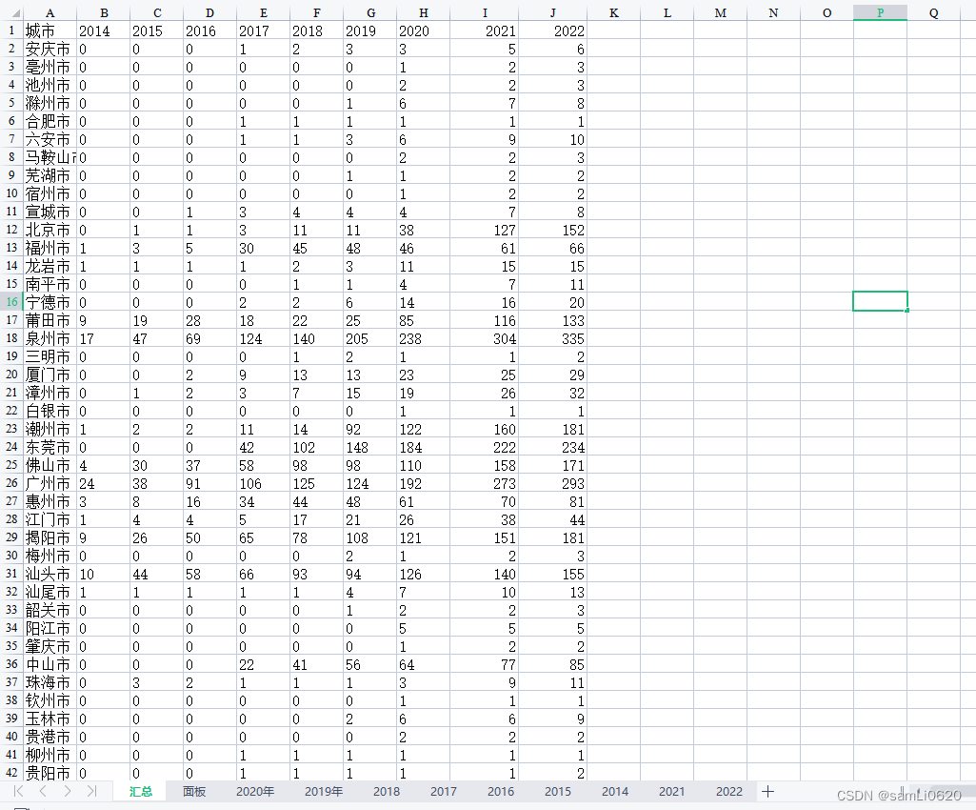This screenshot has height=810, width=976.
Task: Click value 293 in 广州市 row
Action: (x=552, y=483)
